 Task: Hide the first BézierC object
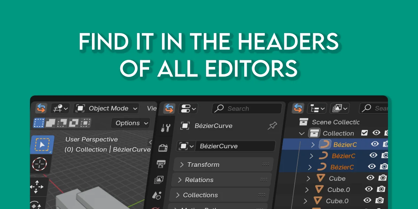pyautogui.click(x=375, y=144)
